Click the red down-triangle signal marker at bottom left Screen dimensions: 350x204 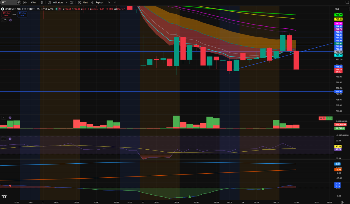pos(10,186)
